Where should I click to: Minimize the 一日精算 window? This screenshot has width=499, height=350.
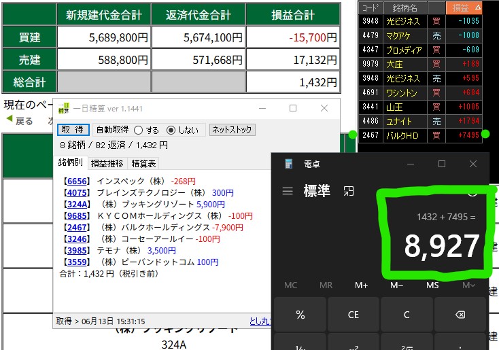[x=262, y=108]
